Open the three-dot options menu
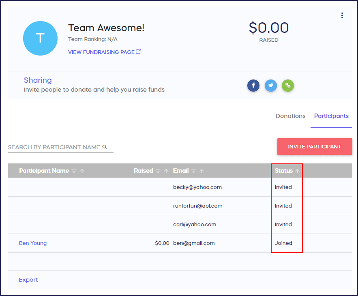 [x=342, y=15]
